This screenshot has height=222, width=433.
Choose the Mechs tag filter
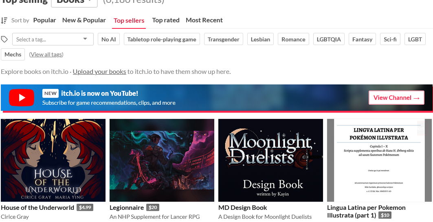pyautogui.click(x=13, y=54)
